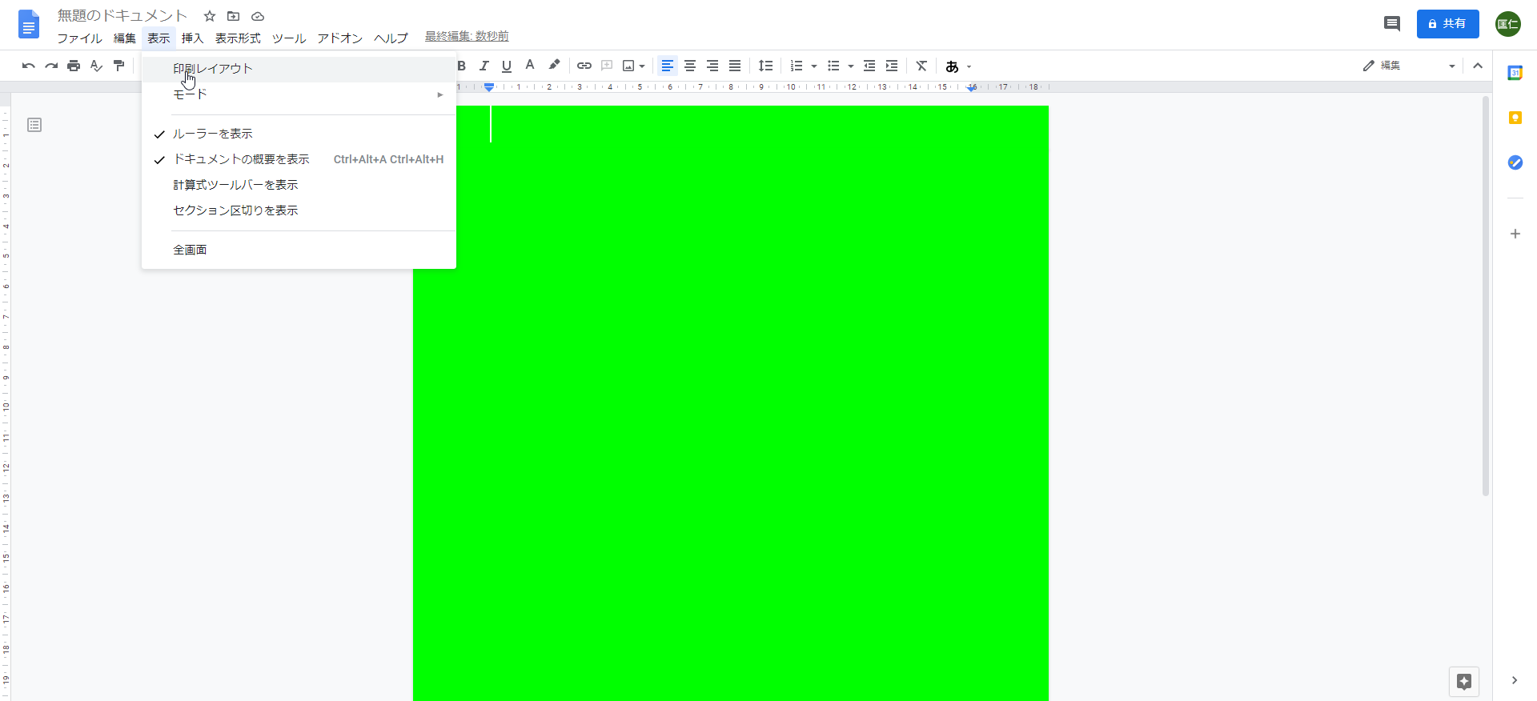Open the 表示形式 menu
The image size is (1537, 701).
[x=238, y=38]
